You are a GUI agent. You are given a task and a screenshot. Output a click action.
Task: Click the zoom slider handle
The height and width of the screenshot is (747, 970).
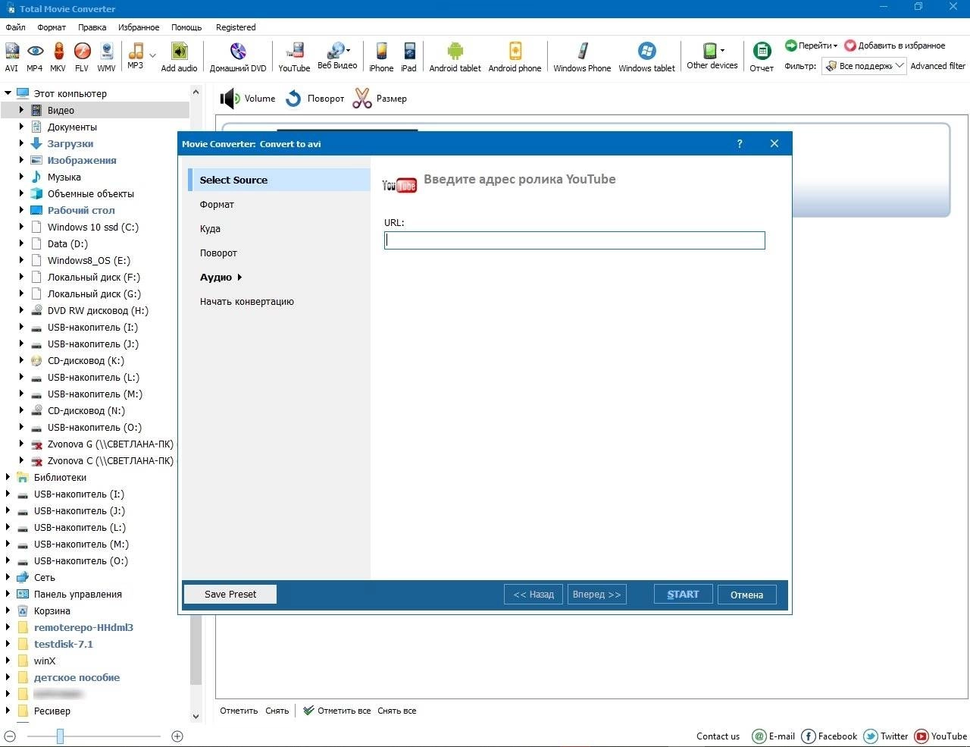60,736
